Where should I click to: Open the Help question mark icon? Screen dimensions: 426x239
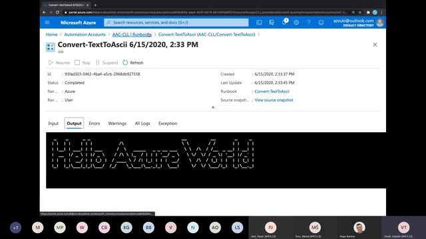pos(309,23)
